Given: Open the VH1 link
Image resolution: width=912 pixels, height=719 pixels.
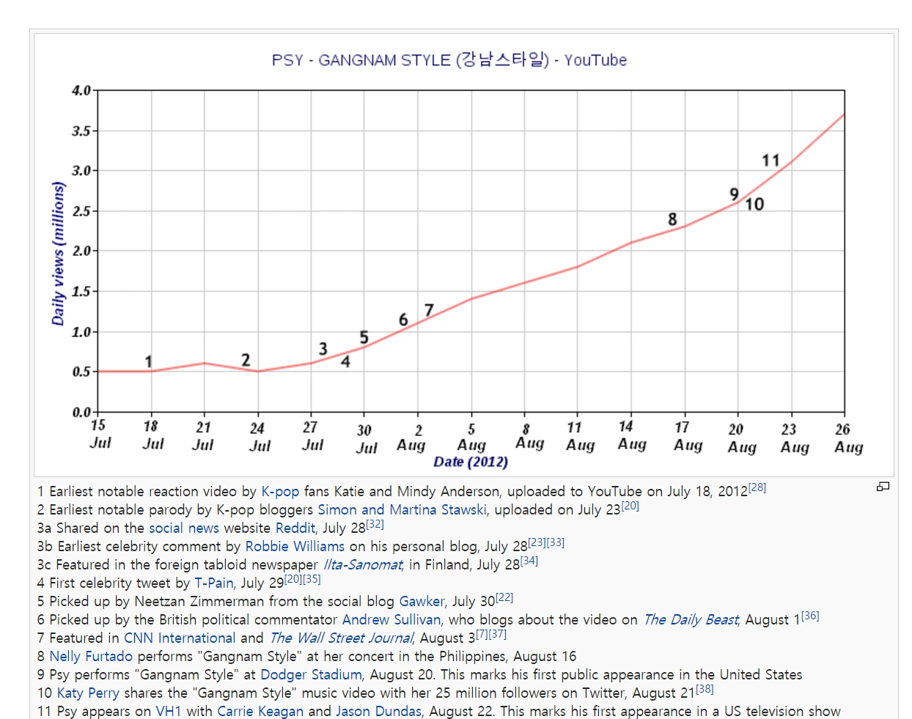Looking at the screenshot, I should [x=169, y=711].
